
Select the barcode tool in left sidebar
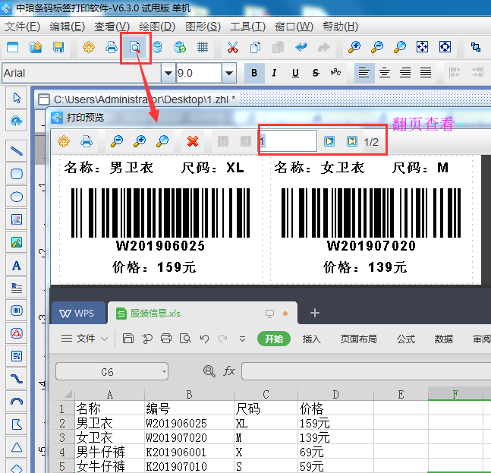click(x=17, y=310)
